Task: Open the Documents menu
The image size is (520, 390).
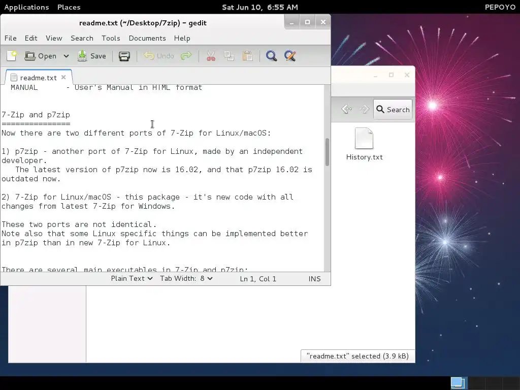Action: pyautogui.click(x=147, y=38)
